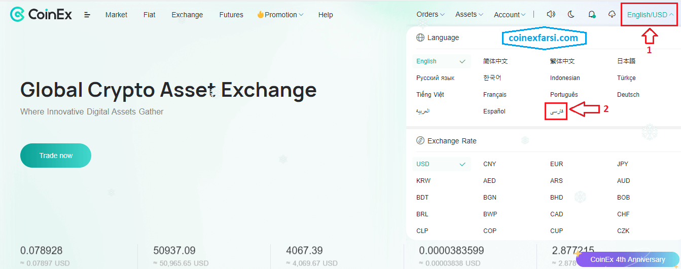Image resolution: width=681 pixels, height=269 pixels.
Task: Select CHF exchange rate
Action: (x=623, y=214)
